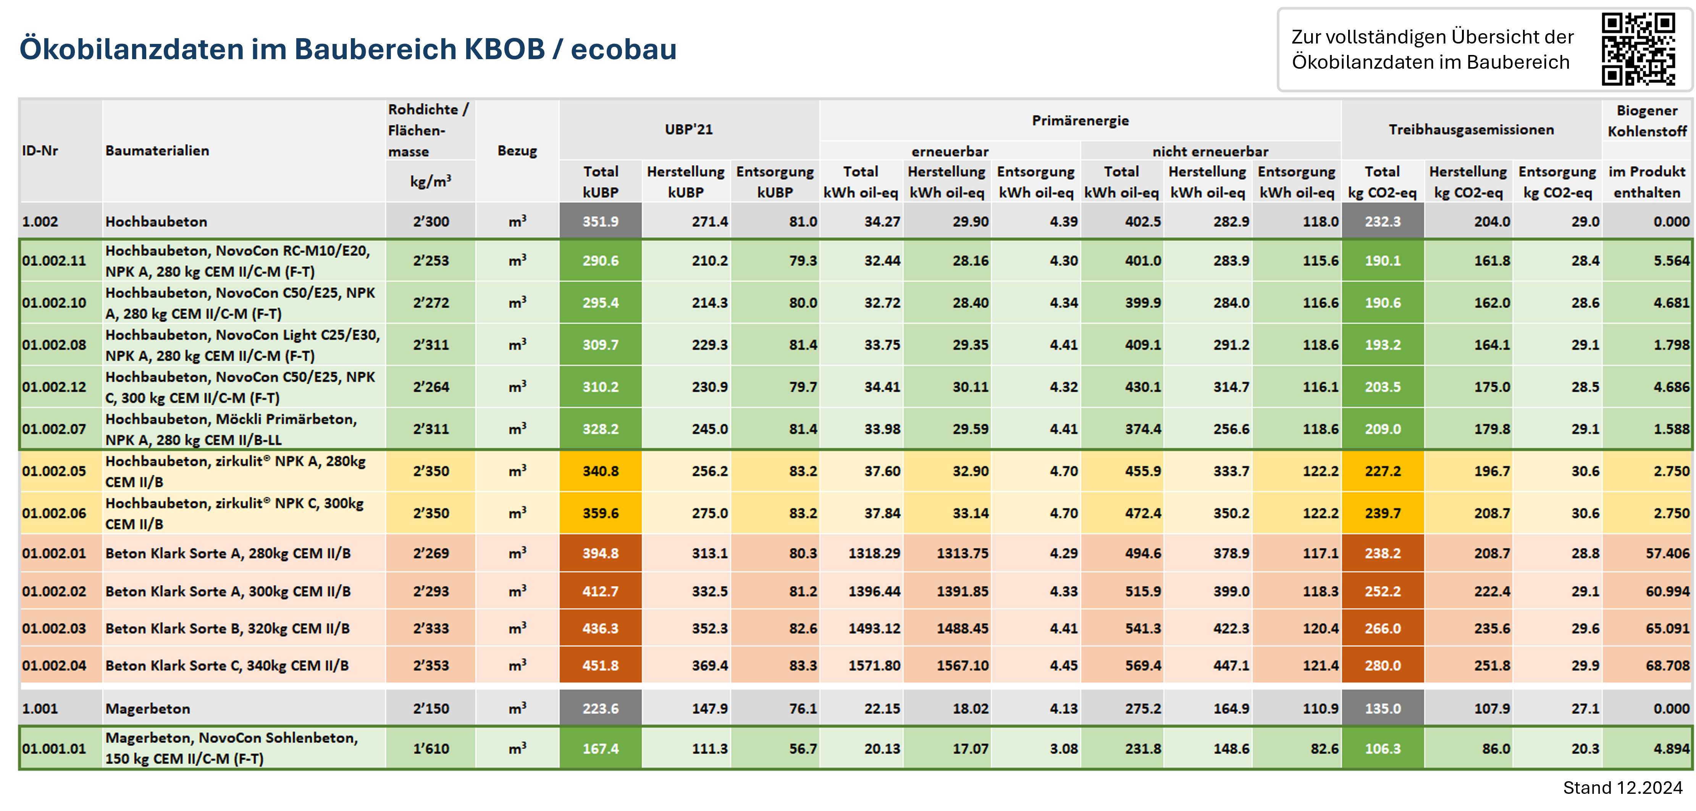Click green greenhouse gas total cell 106.3

point(1383,748)
